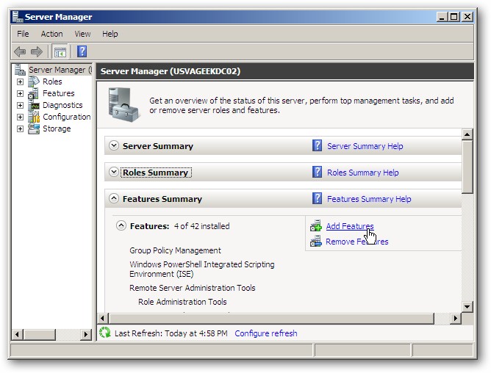Maximize the Server Manager window

click(x=454, y=17)
